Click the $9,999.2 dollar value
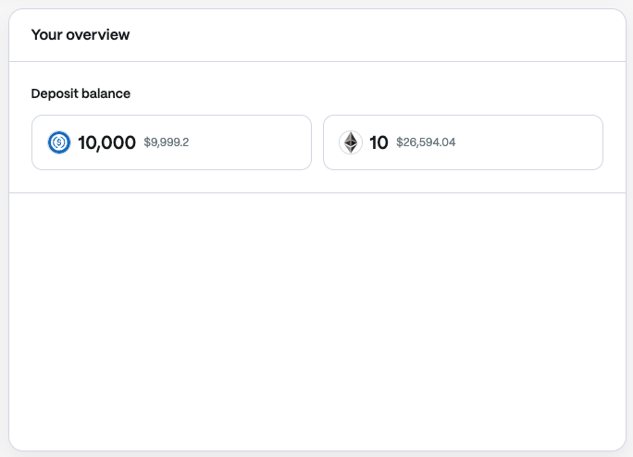 pos(167,142)
